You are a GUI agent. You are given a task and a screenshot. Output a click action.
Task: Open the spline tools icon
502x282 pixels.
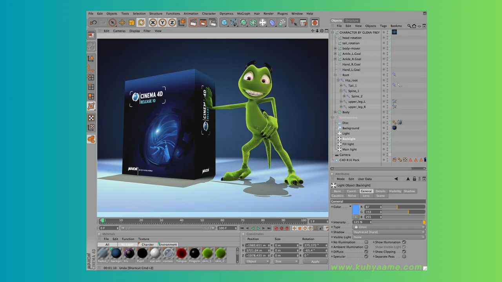click(x=234, y=23)
